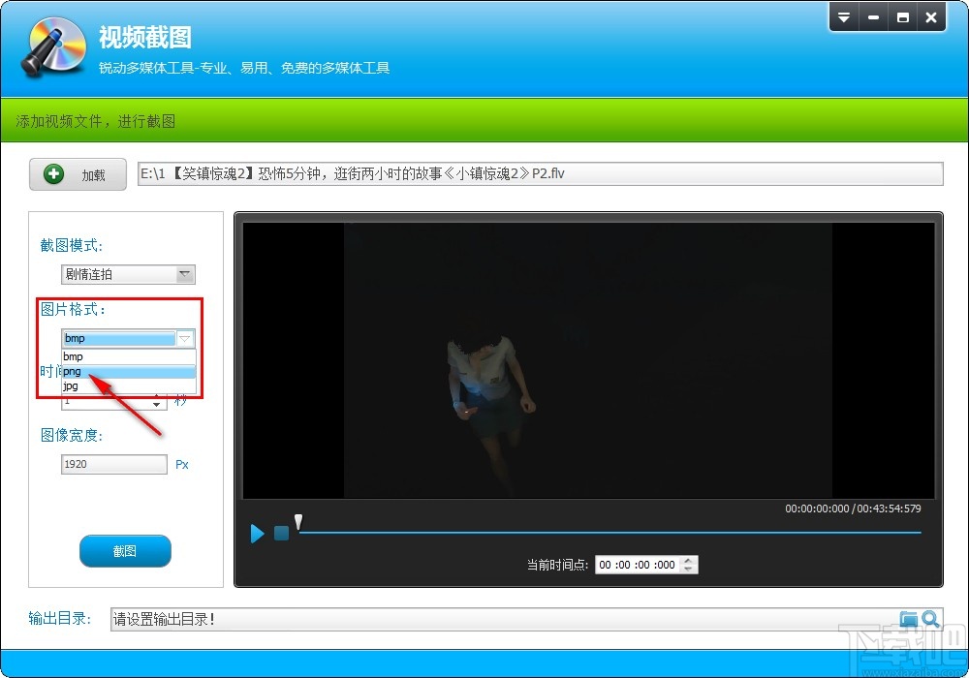The width and height of the screenshot is (969, 678).
Task: Click the video file path field
Action: coord(540,173)
